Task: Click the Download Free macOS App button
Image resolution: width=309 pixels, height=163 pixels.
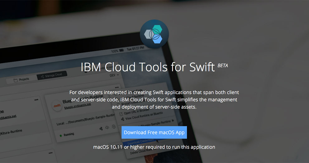Action: [x=154, y=132]
